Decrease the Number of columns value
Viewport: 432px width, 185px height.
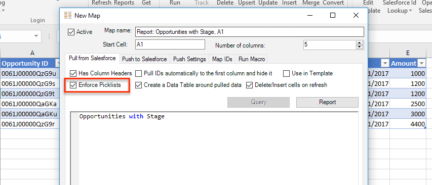coord(359,47)
